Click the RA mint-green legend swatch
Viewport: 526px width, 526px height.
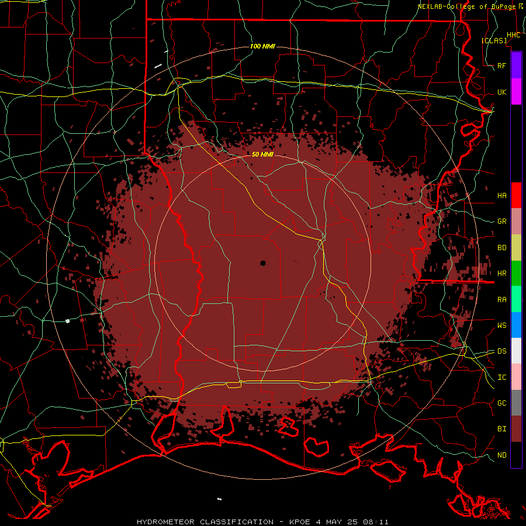[516, 299]
